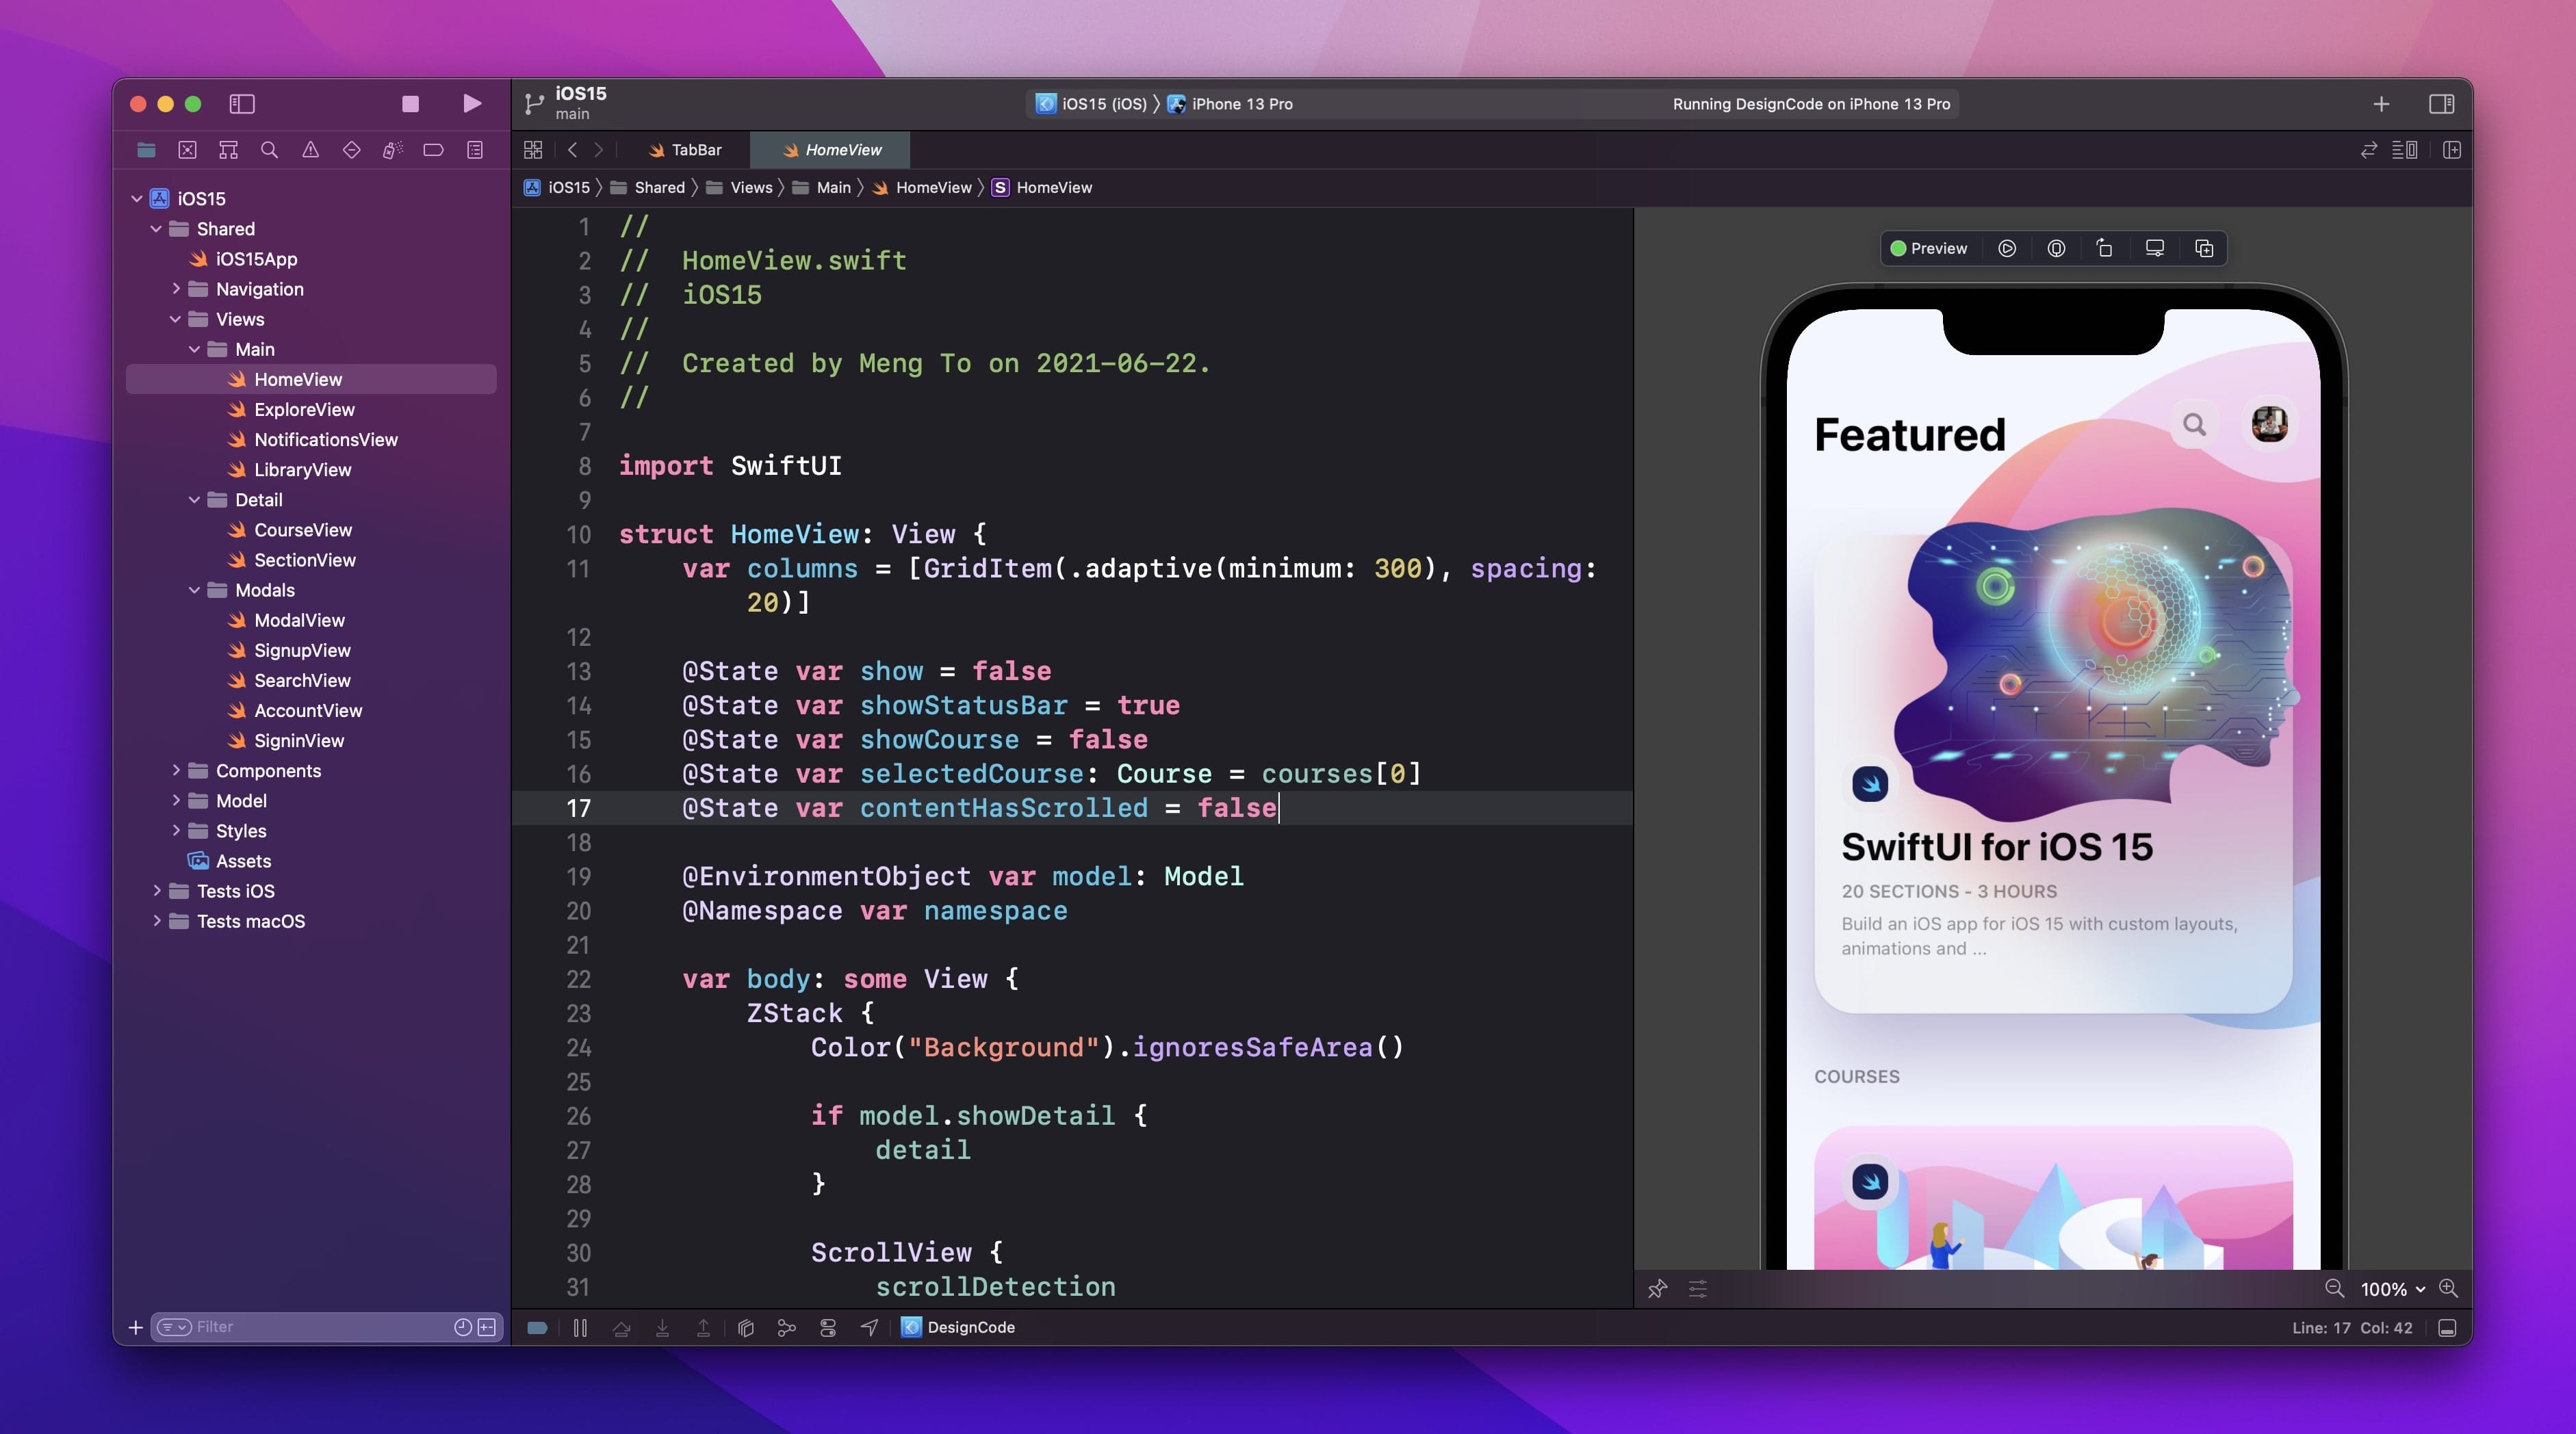Select HomeView in the project navigator
This screenshot has height=1434, width=2576.
(298, 379)
